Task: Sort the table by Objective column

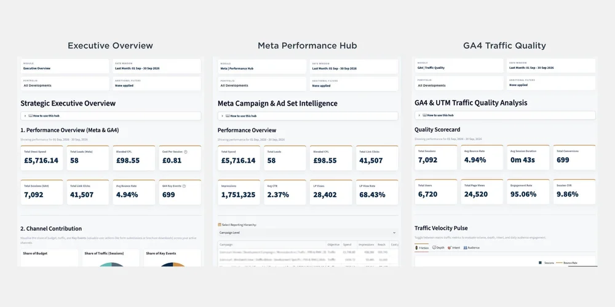Action: tap(334, 244)
